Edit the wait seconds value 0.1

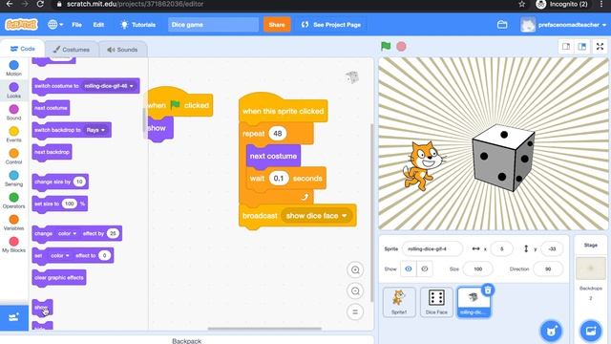[x=279, y=179]
